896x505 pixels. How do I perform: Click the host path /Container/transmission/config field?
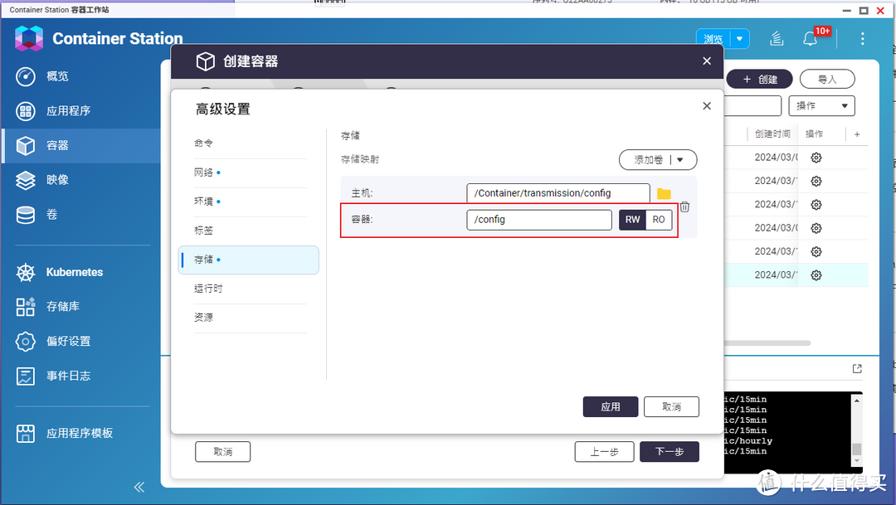point(558,193)
